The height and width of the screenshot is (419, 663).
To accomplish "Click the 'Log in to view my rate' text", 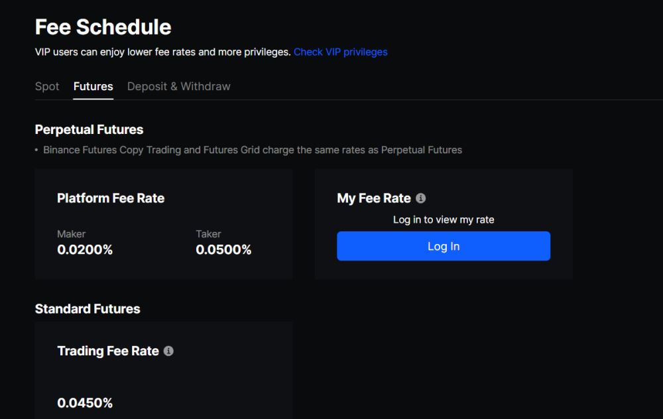I will click(444, 219).
